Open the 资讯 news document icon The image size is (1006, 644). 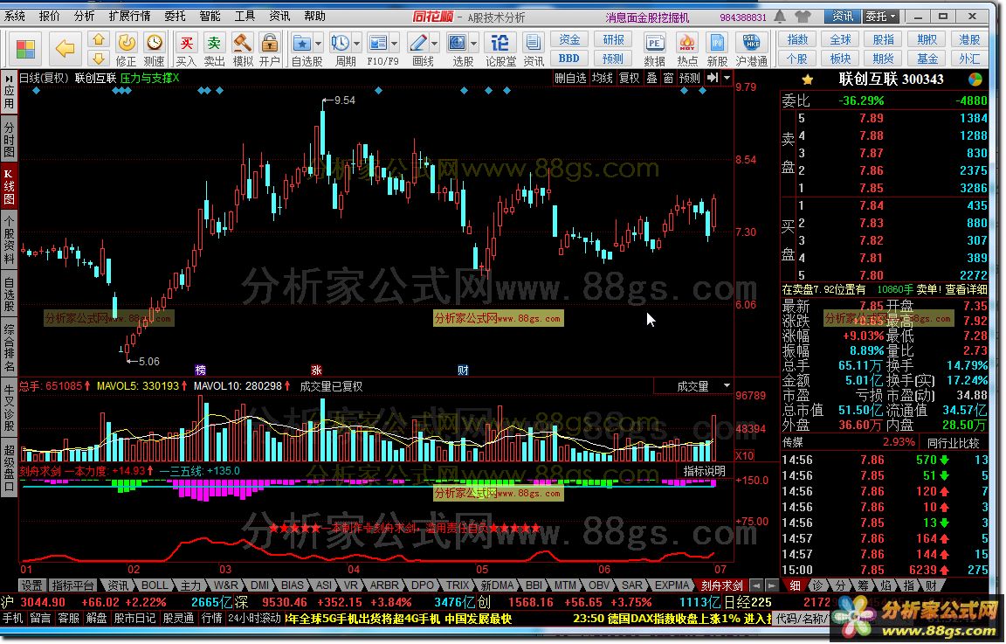(x=534, y=49)
